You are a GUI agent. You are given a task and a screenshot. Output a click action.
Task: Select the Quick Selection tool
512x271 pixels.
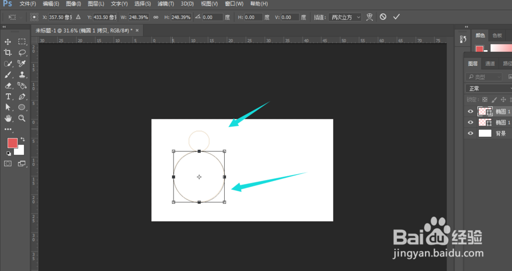(8, 64)
